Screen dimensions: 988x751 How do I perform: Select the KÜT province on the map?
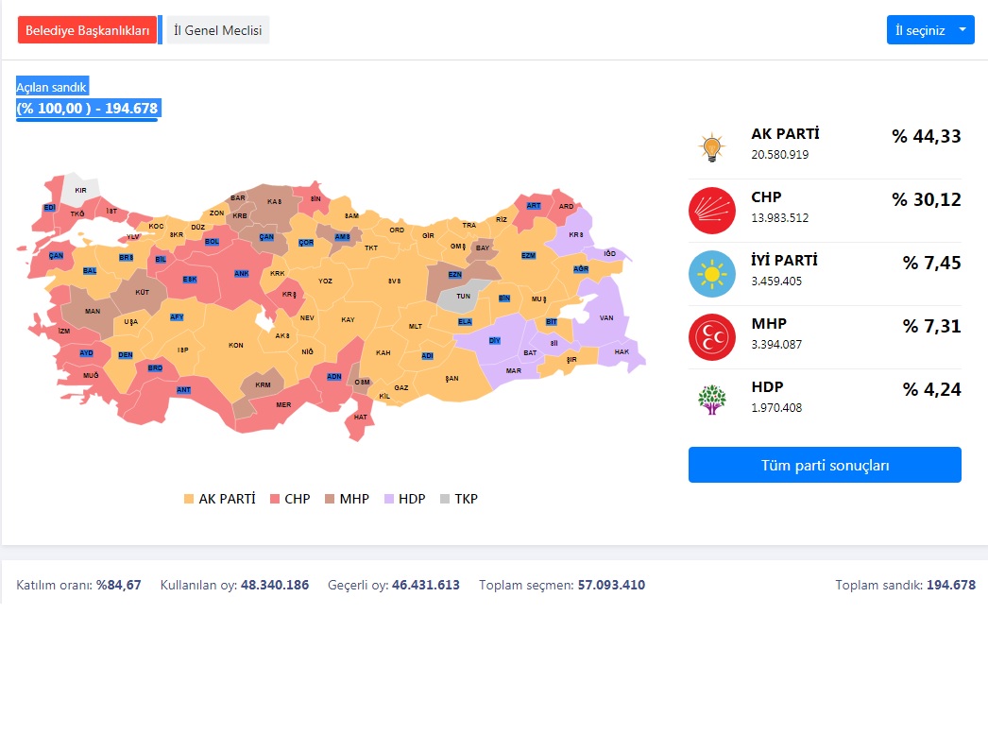(x=143, y=292)
